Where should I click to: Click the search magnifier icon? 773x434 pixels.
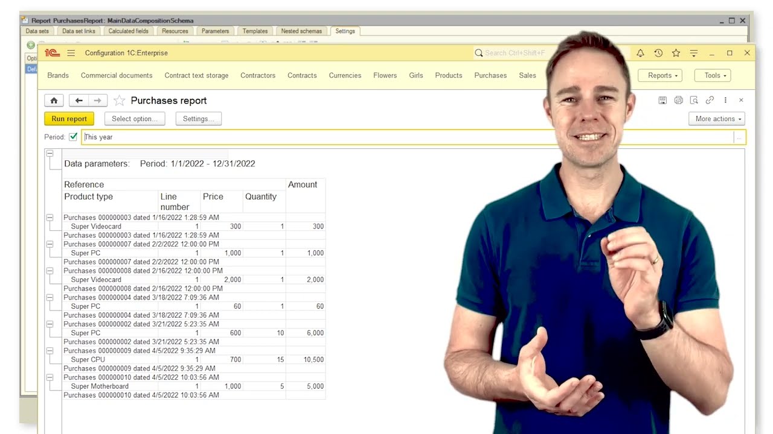479,53
